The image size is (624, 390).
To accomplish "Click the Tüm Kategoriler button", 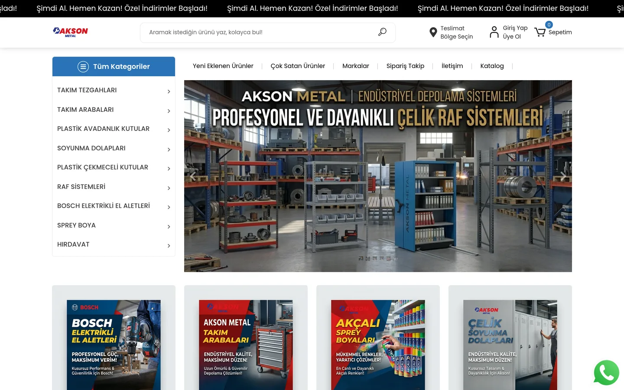I will coord(114,66).
